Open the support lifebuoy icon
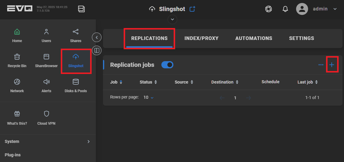344x162 pixels. pyautogui.click(x=269, y=9)
